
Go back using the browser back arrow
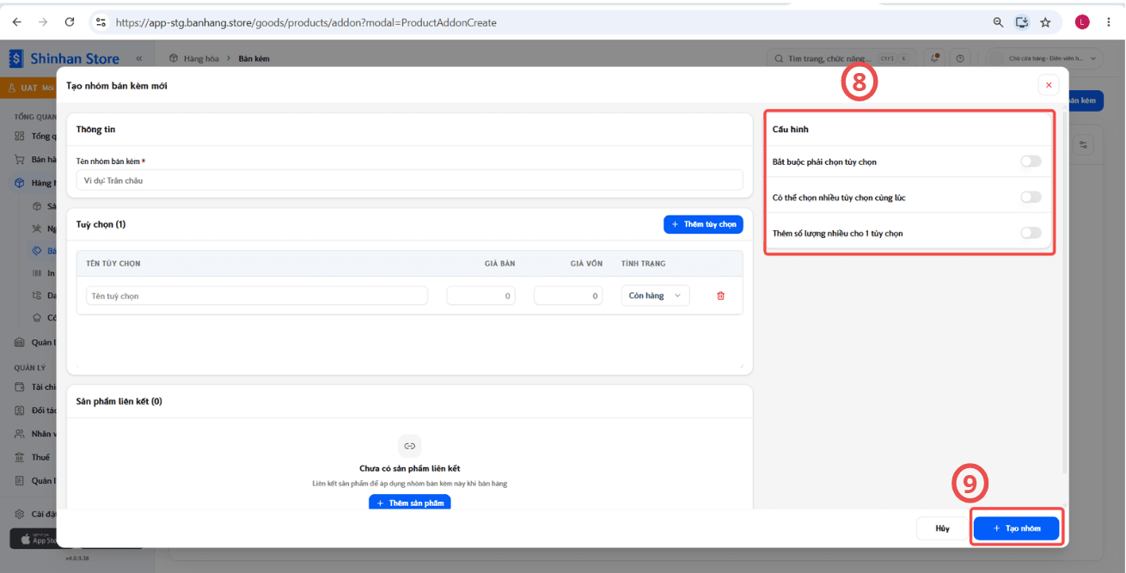tap(17, 22)
